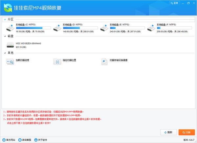Click the 刷新 refresh button
The width and height of the screenshot is (197, 143).
(x=168, y=132)
